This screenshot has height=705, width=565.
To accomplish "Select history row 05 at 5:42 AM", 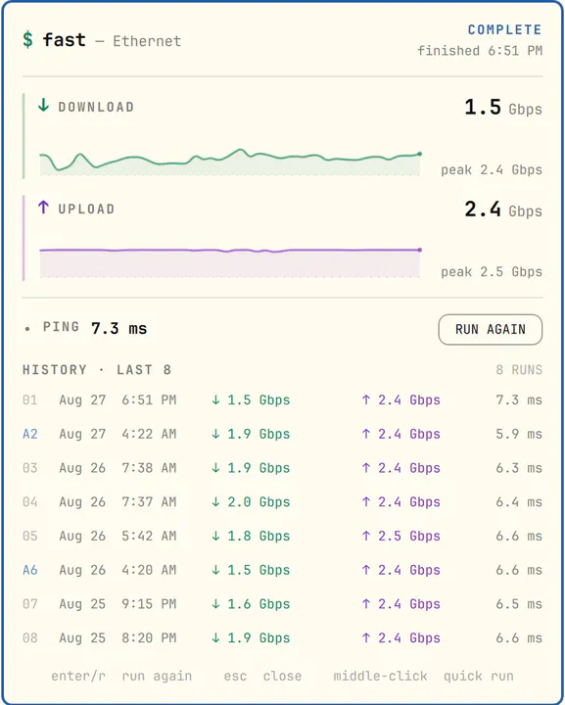I will click(282, 536).
